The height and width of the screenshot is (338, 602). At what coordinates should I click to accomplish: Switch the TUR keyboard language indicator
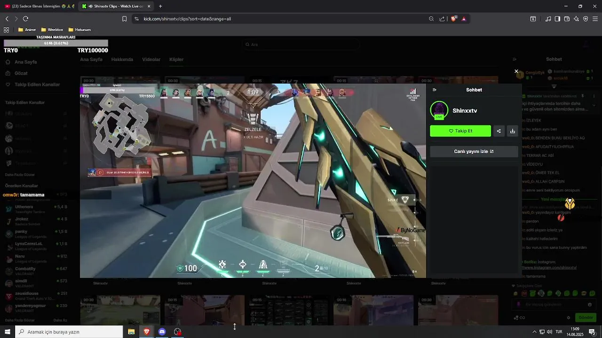pos(559,332)
